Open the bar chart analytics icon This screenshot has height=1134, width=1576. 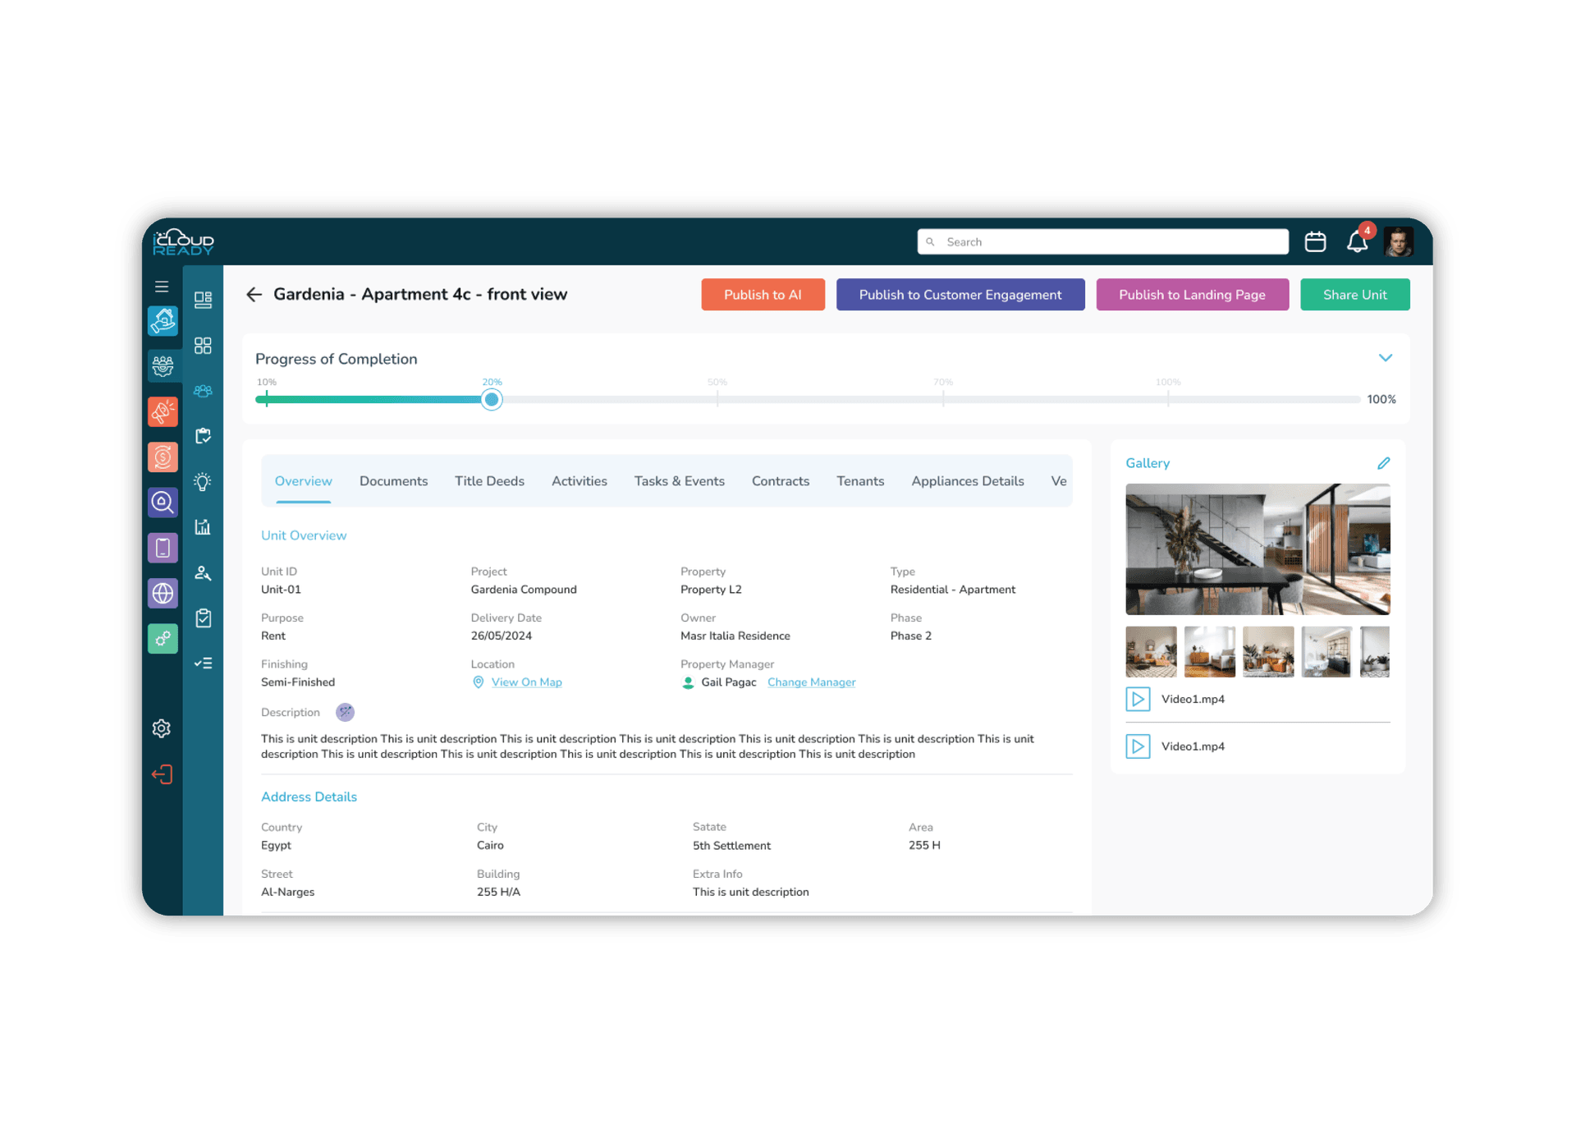[203, 526]
